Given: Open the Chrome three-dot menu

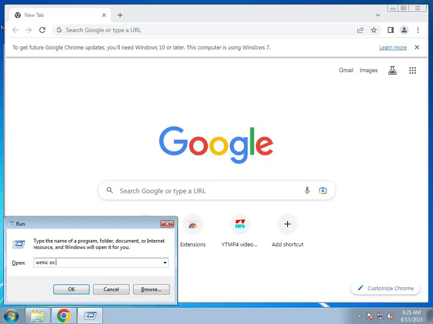Looking at the screenshot, I should pos(418,30).
